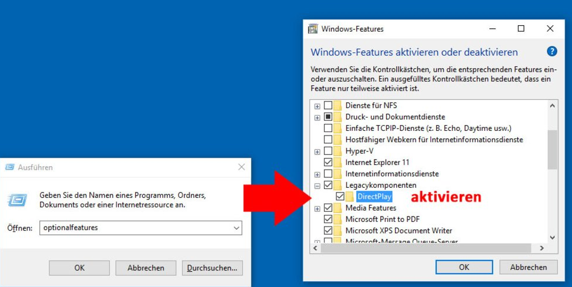Expand the Internetinformationsdienste node

click(x=317, y=174)
